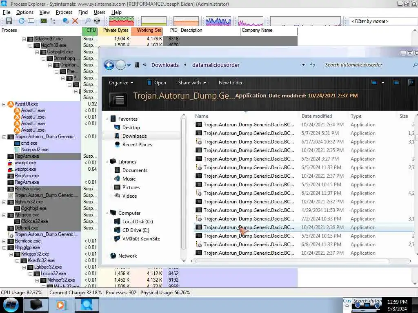The image size is (418, 313).
Task: Click the Find Handle or DLL binoculars icon
Action: 87,21
